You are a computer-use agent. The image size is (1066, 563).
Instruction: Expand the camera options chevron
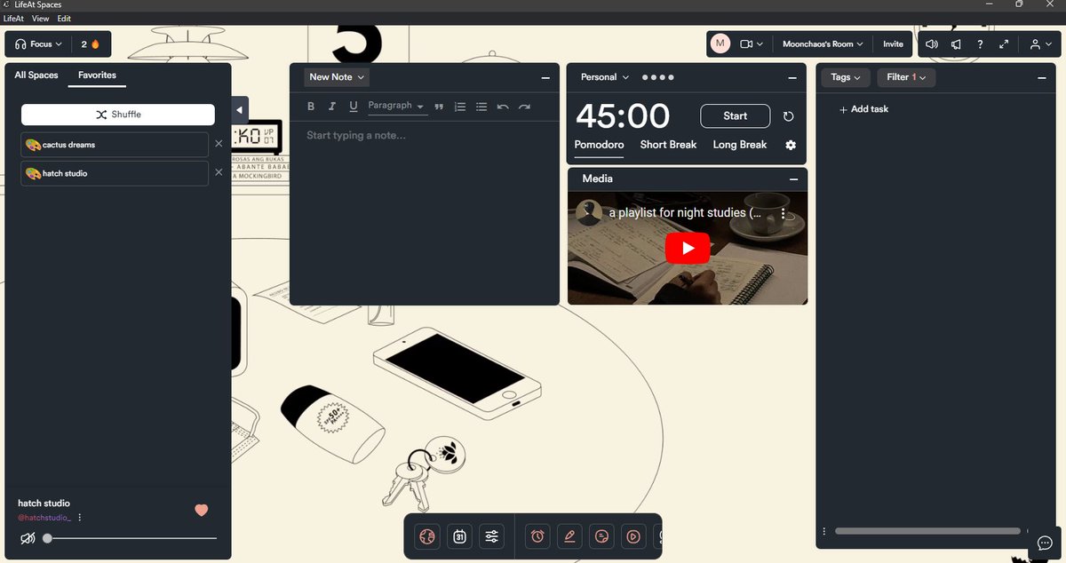(760, 44)
